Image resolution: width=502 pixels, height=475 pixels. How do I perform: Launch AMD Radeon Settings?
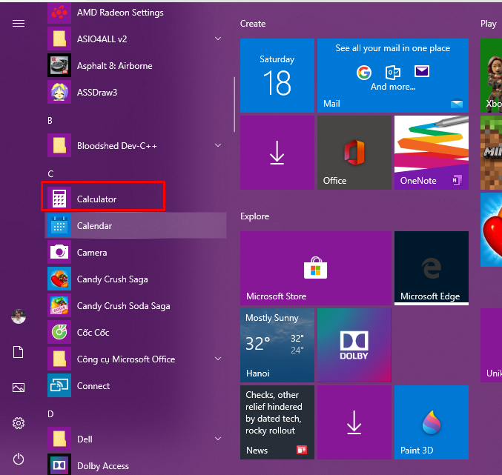136,13
